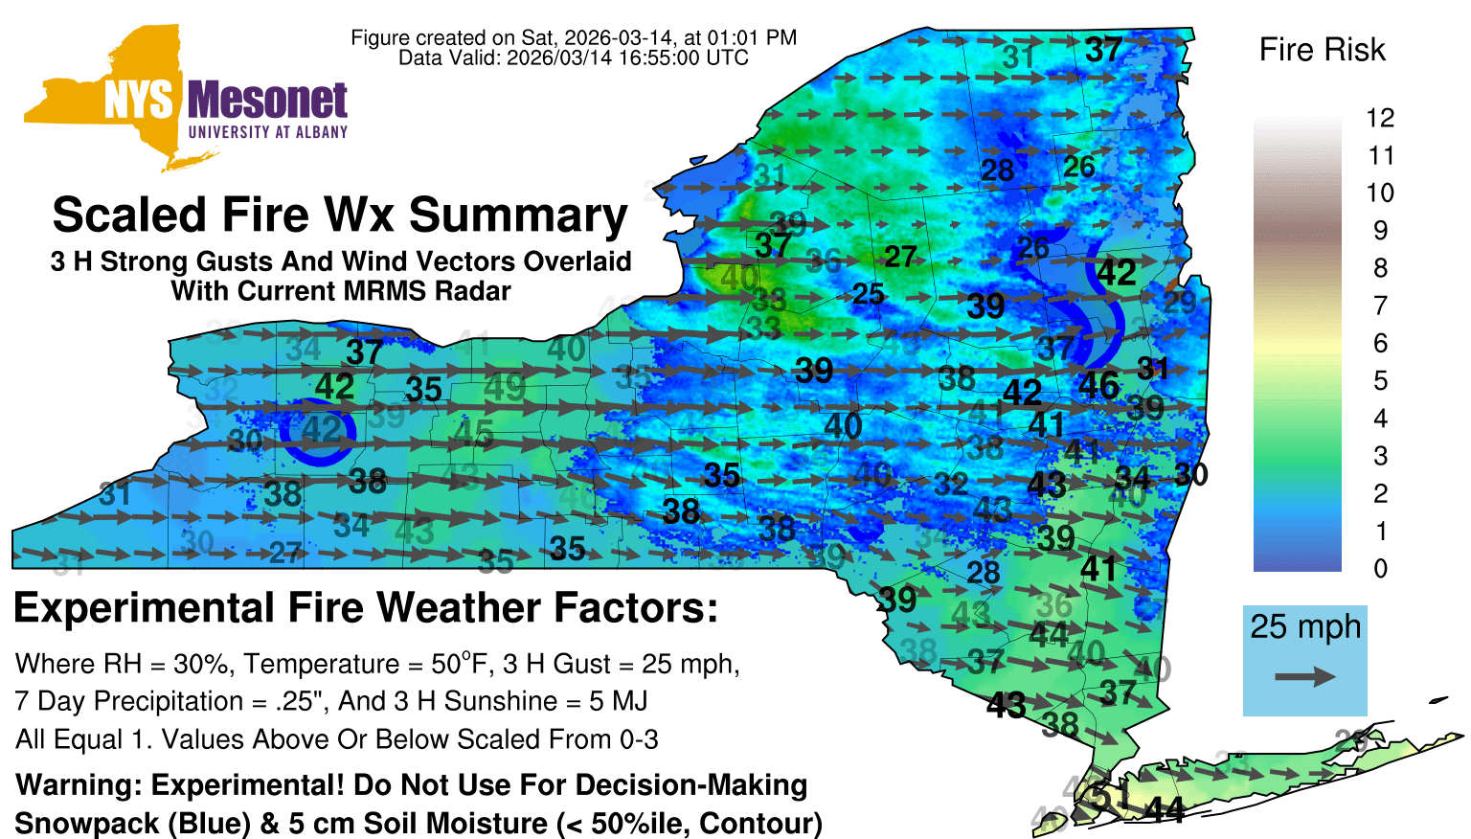The width and height of the screenshot is (1471, 839).
Task: Click the "Fire Risk" legend title
Action: coord(1322,50)
